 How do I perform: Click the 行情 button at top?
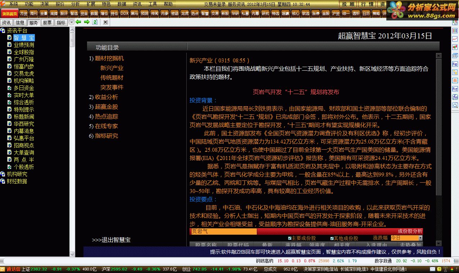click(x=367, y=4)
